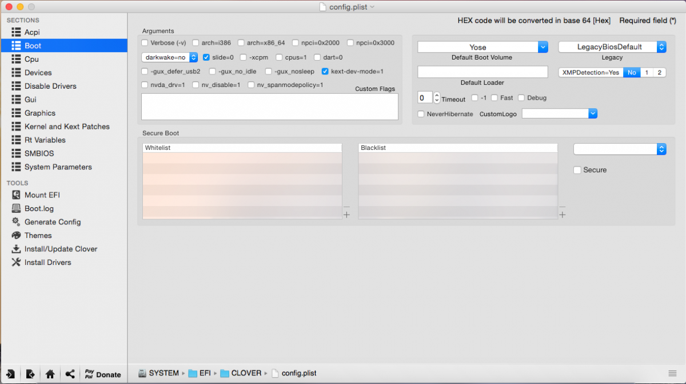Click the Mount EFI disk icon

click(16, 195)
